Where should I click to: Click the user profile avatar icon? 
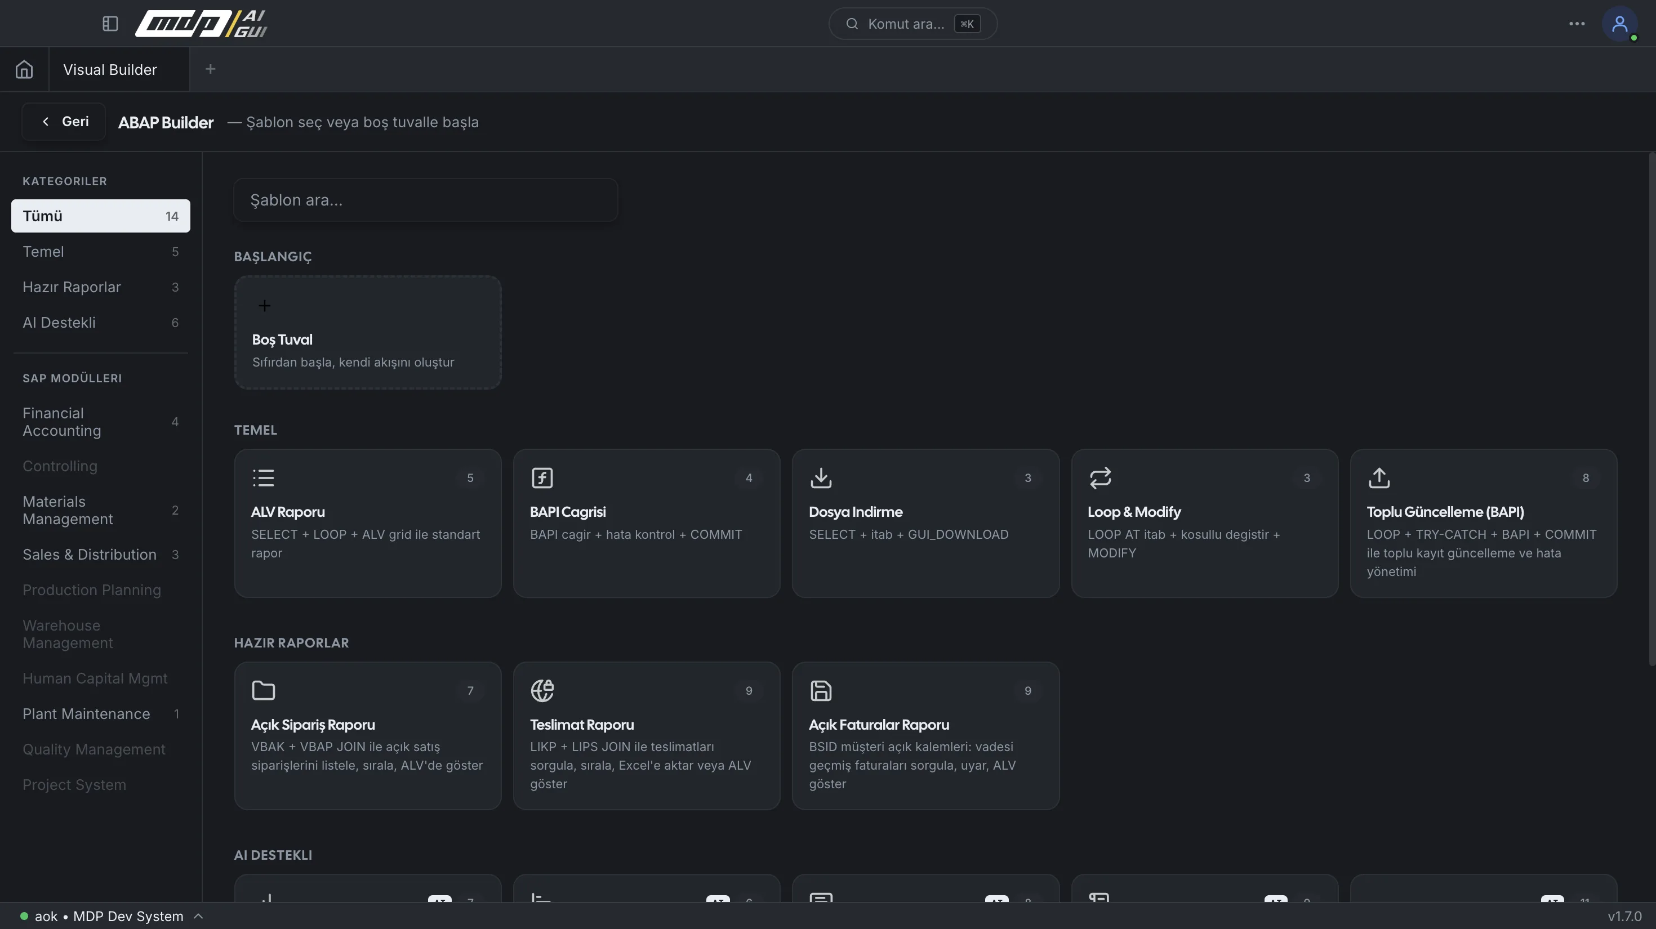[1619, 24]
